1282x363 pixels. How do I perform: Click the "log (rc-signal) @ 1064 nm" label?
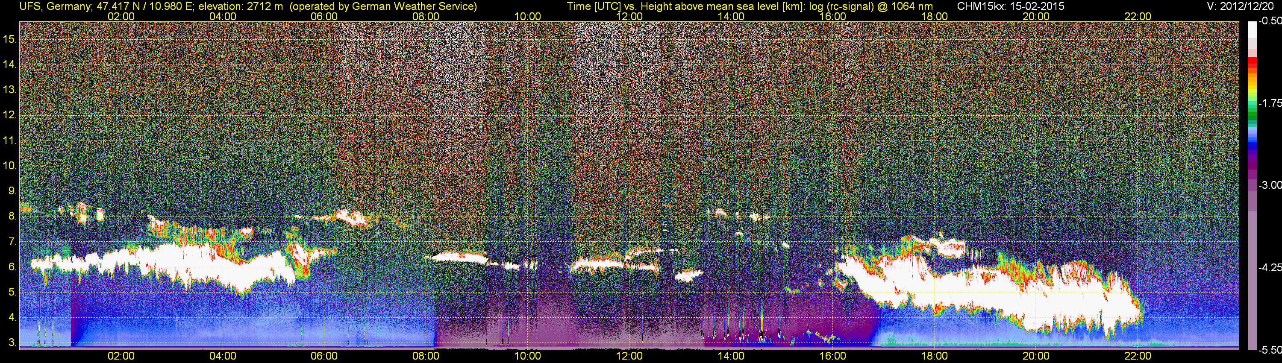click(x=871, y=6)
